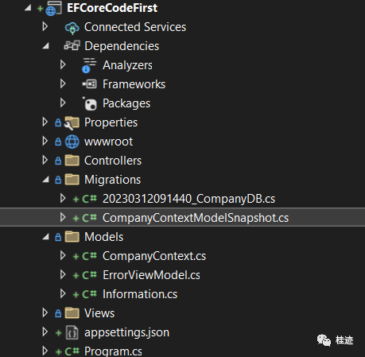365x357 pixels.
Task: Click the Properties wrench folder icon
Action: [72, 123]
